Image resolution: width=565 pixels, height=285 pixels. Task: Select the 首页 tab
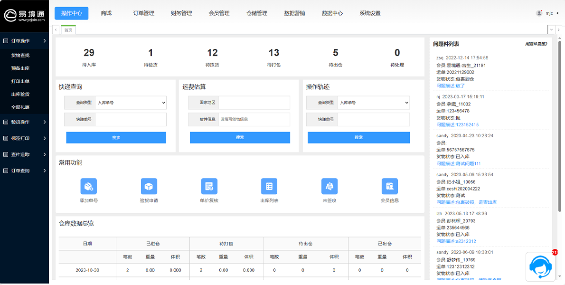(68, 30)
